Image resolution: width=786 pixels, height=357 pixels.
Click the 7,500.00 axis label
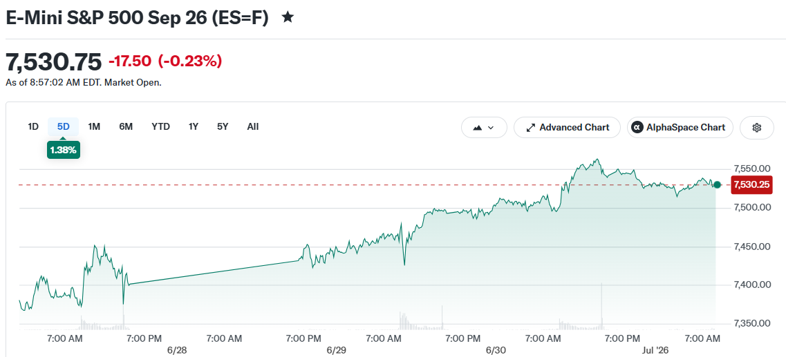coord(752,207)
